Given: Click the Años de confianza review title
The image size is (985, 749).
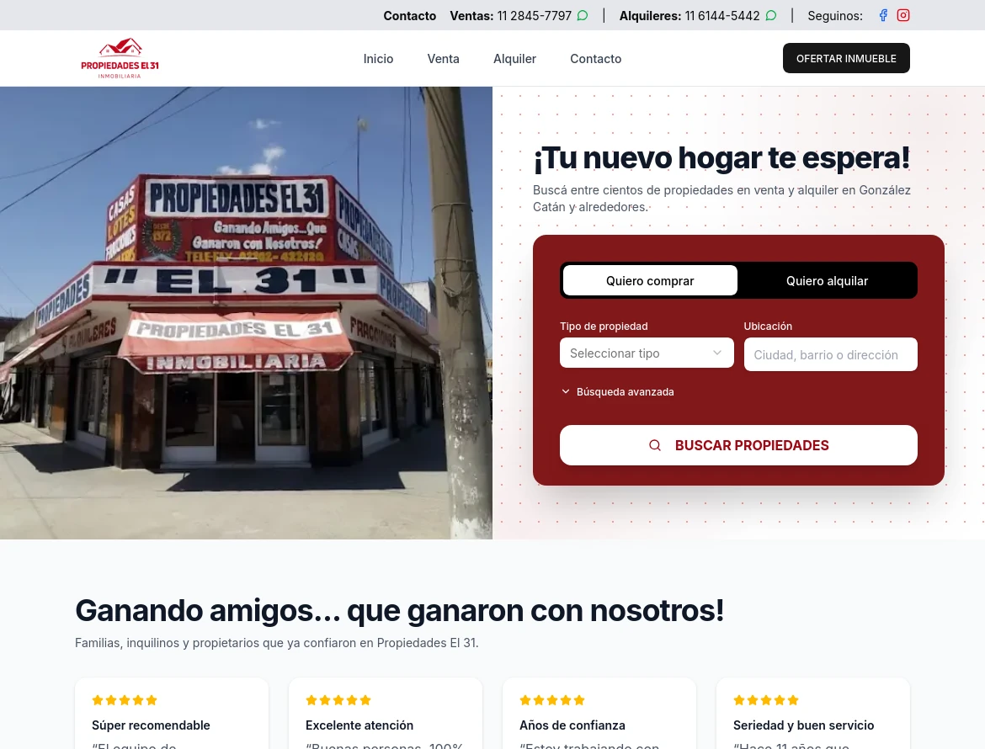Looking at the screenshot, I should 572,725.
